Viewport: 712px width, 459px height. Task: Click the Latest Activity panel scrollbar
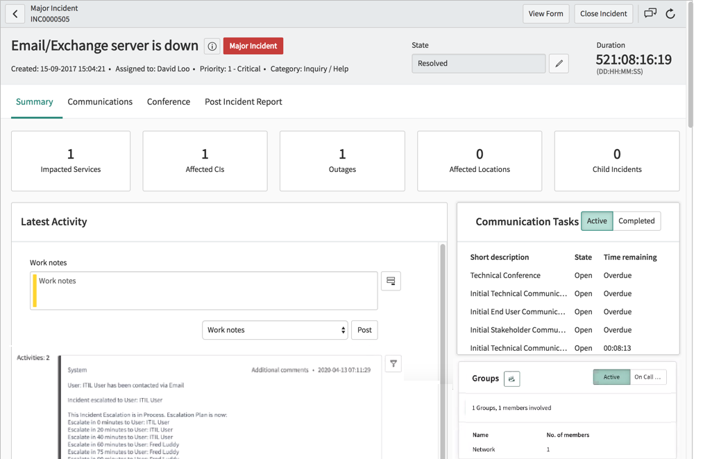tap(443, 352)
